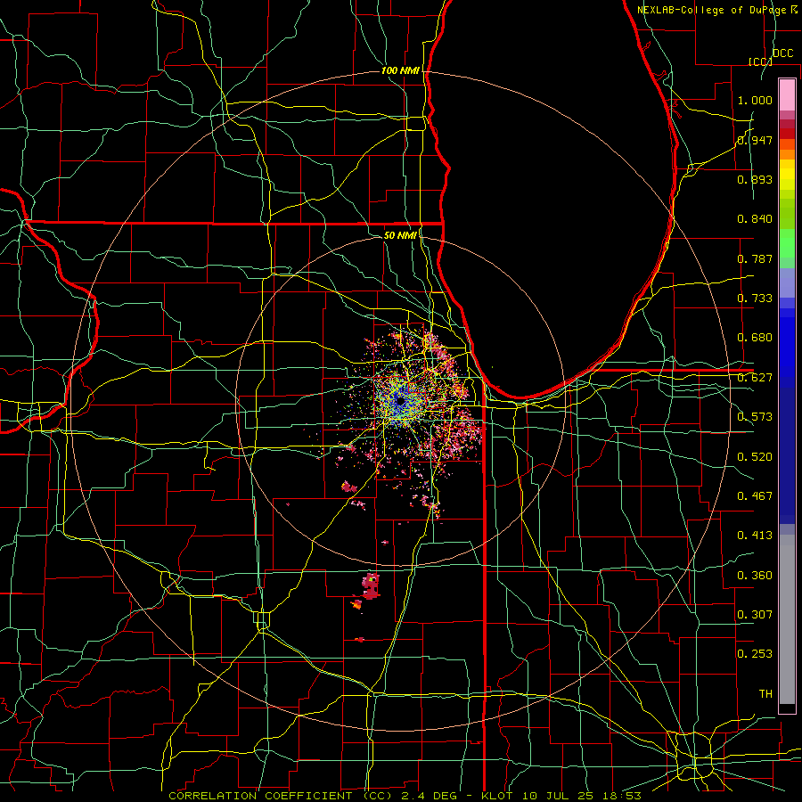Select the 0.680 scale value
Viewport: 802px width, 802px height.
coord(755,338)
